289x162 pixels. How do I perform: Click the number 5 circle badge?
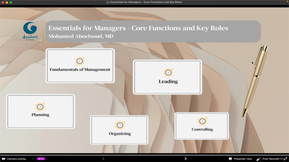pyautogui.click(x=202, y=121)
